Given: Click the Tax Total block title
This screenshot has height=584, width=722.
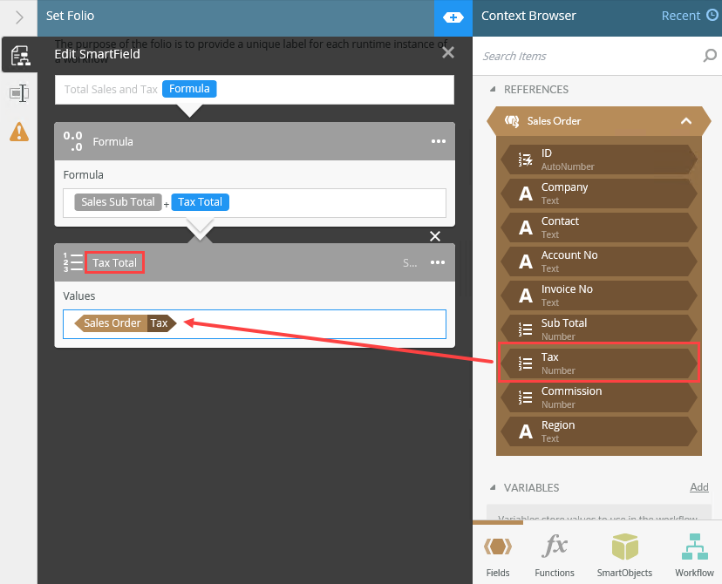Looking at the screenshot, I should (114, 262).
